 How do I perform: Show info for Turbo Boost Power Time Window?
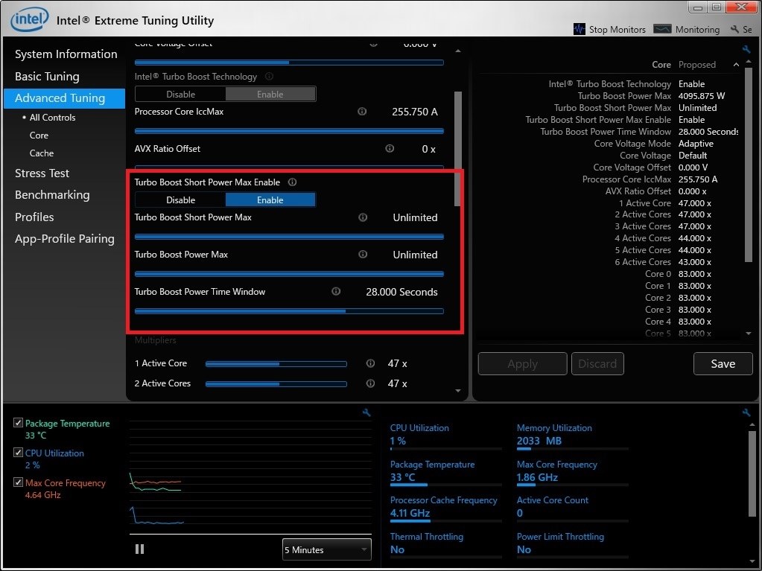click(336, 291)
